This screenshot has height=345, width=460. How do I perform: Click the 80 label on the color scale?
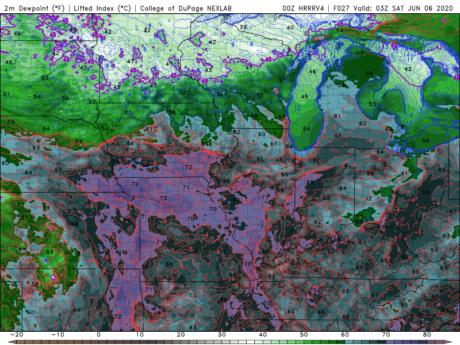(427, 335)
